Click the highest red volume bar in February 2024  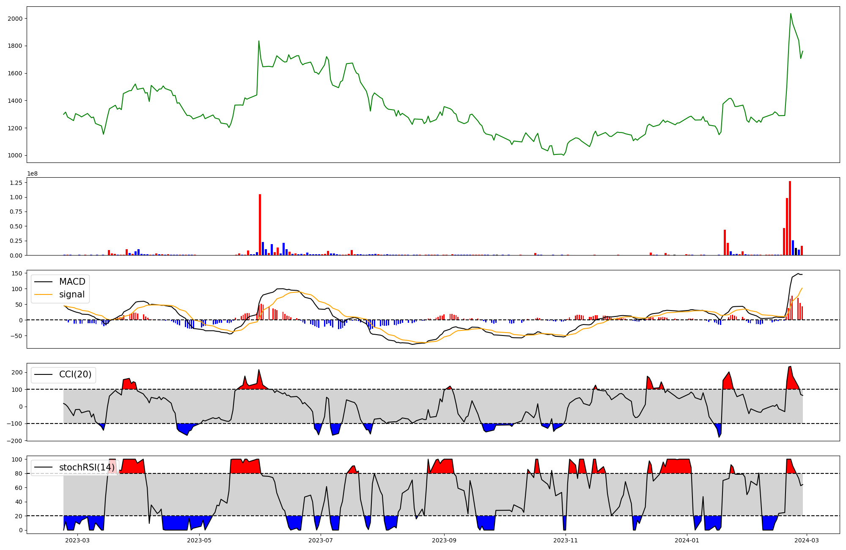tap(790, 218)
